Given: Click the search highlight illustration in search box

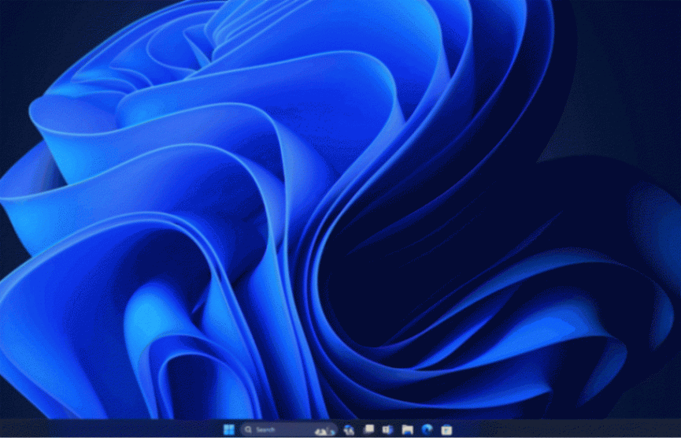Looking at the screenshot, I should pos(324,429).
